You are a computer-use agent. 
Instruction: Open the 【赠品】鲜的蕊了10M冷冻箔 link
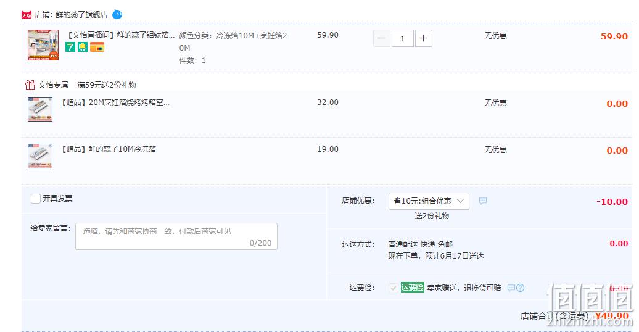click(x=109, y=149)
